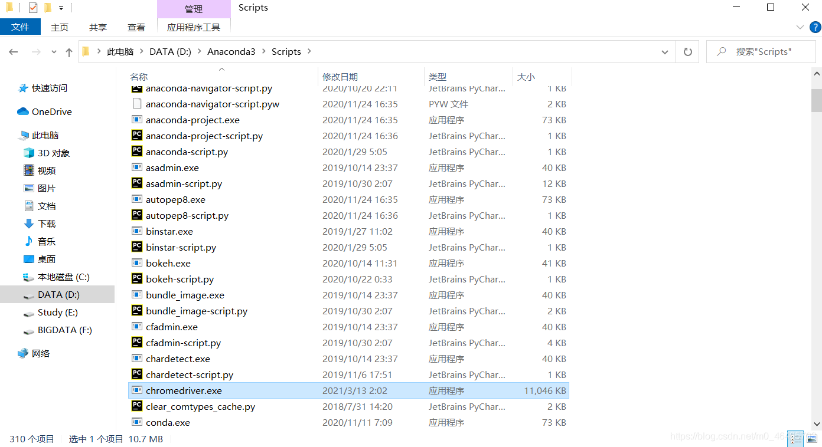Click the 11,046 KB size cell
Image resolution: width=822 pixels, height=447 pixels.
[544, 390]
